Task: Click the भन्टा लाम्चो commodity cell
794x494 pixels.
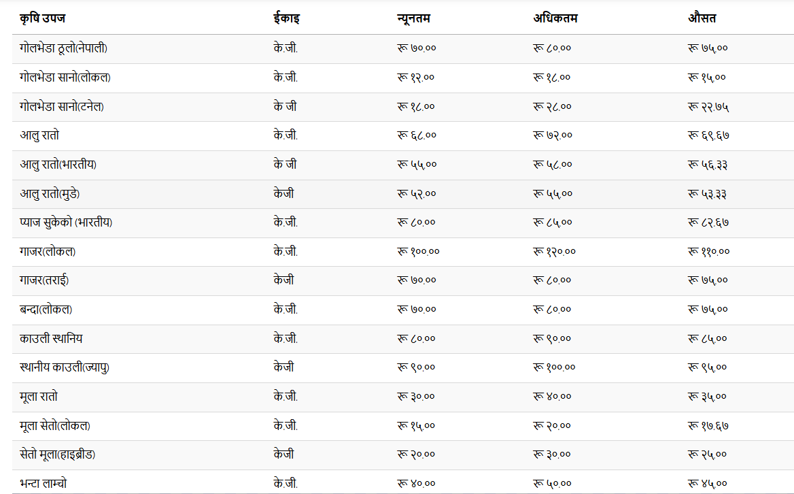Action: coord(43,483)
